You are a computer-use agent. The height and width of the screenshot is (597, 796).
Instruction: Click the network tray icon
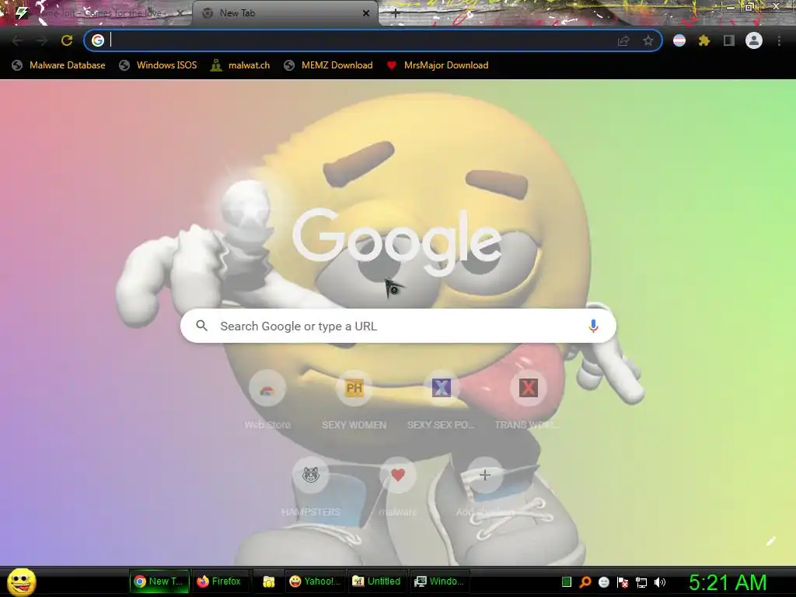pos(641,582)
